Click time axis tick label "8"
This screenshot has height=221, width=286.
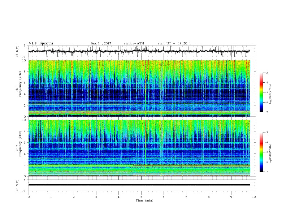[209, 197]
